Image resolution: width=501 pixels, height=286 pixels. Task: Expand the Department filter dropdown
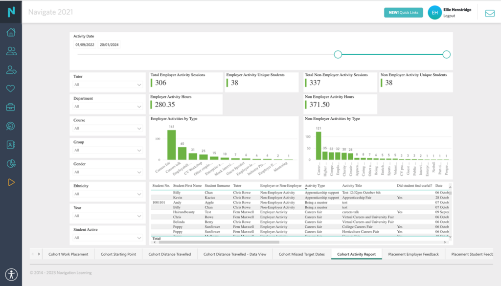(108, 107)
